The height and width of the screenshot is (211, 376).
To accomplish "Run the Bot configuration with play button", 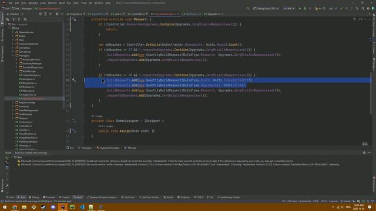I will click(300, 8).
